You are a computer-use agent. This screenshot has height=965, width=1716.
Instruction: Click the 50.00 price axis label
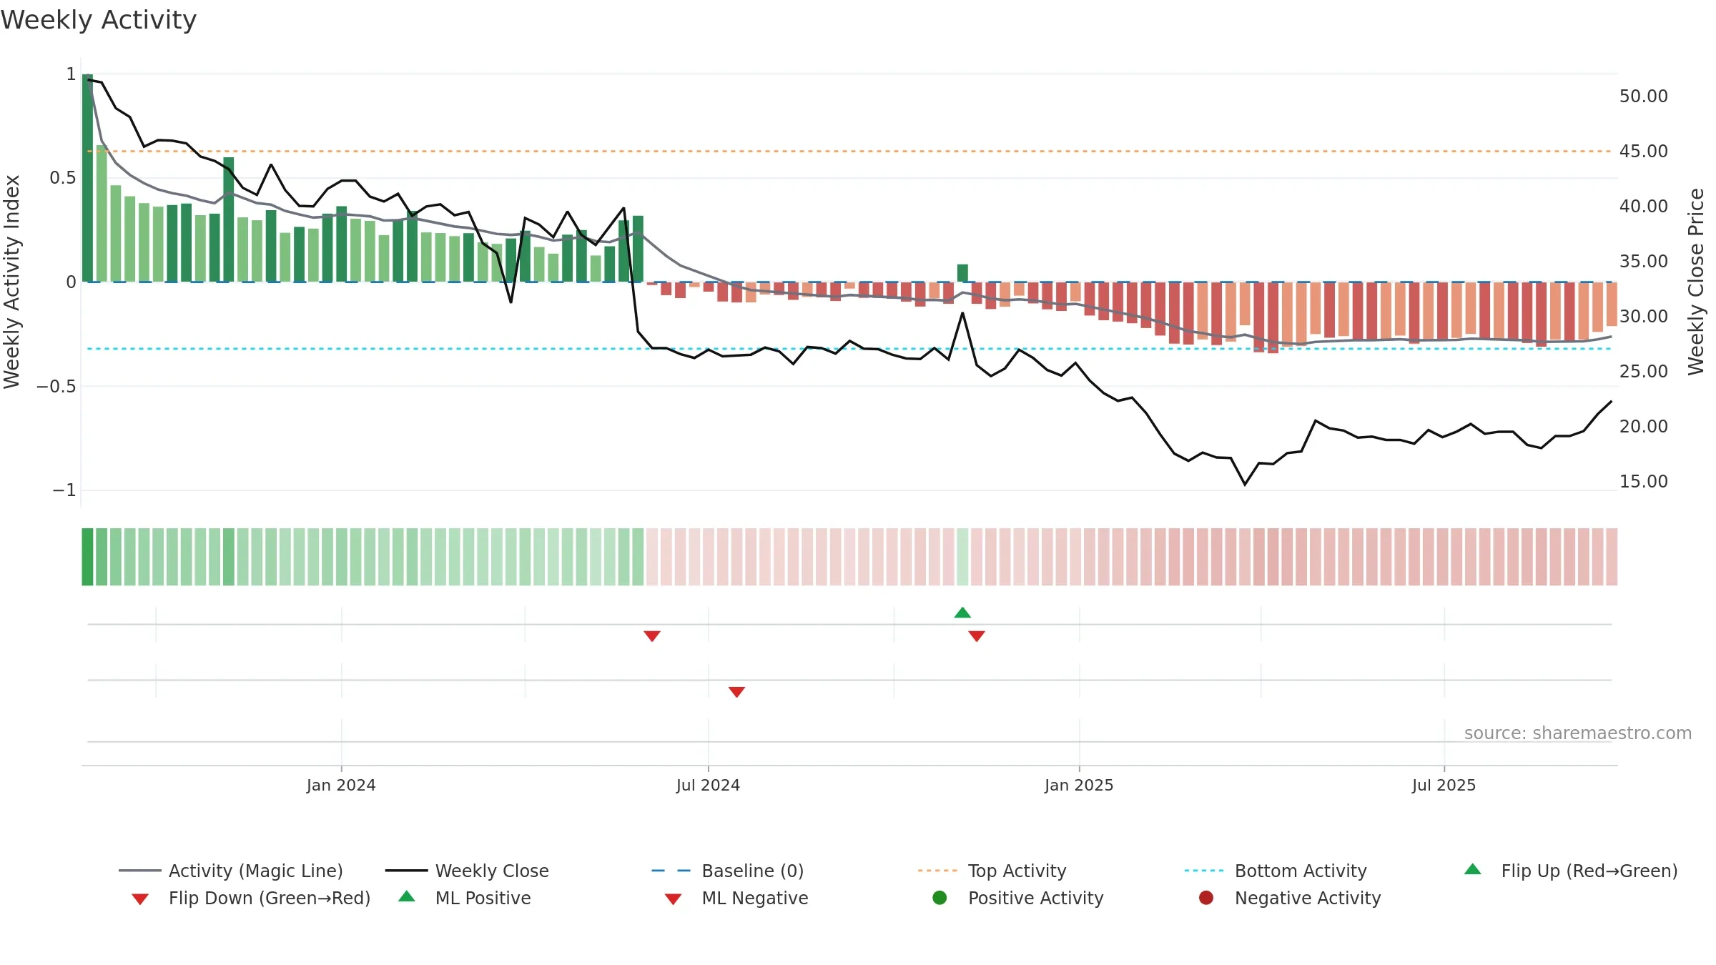click(x=1643, y=96)
